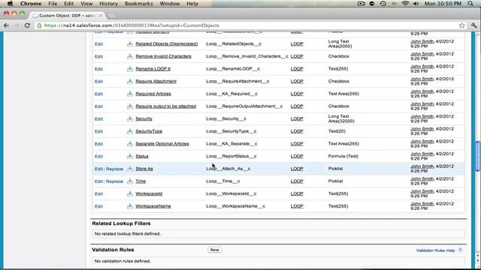Open the Store As field link

(x=144, y=169)
